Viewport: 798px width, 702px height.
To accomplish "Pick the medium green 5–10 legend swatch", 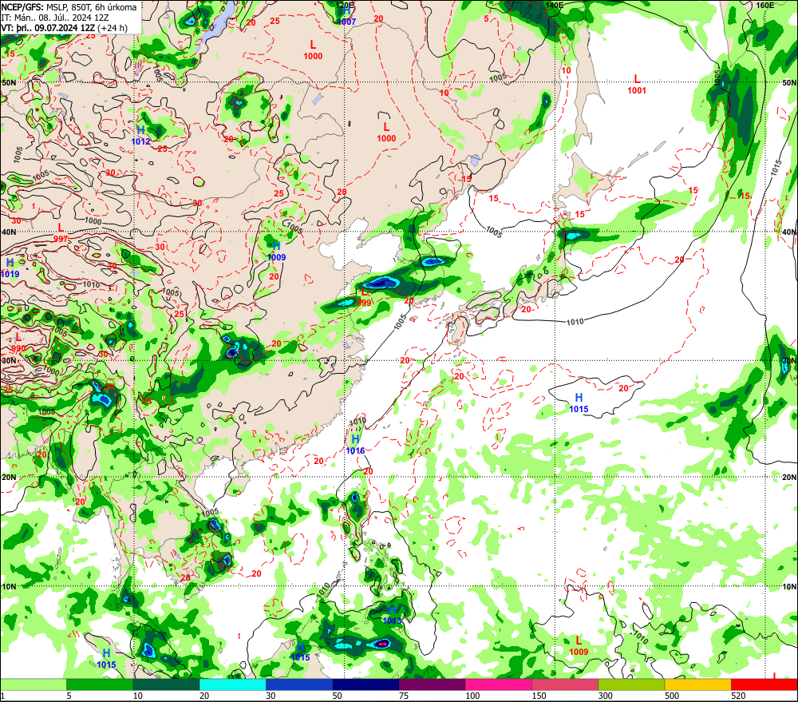I will (x=100, y=684).
